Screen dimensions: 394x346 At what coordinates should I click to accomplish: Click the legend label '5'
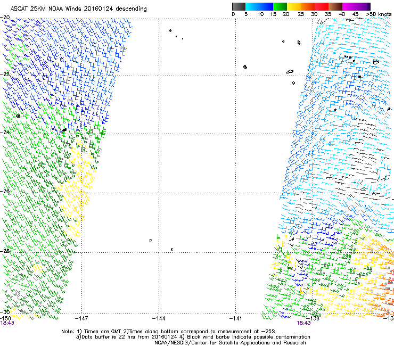pos(246,14)
